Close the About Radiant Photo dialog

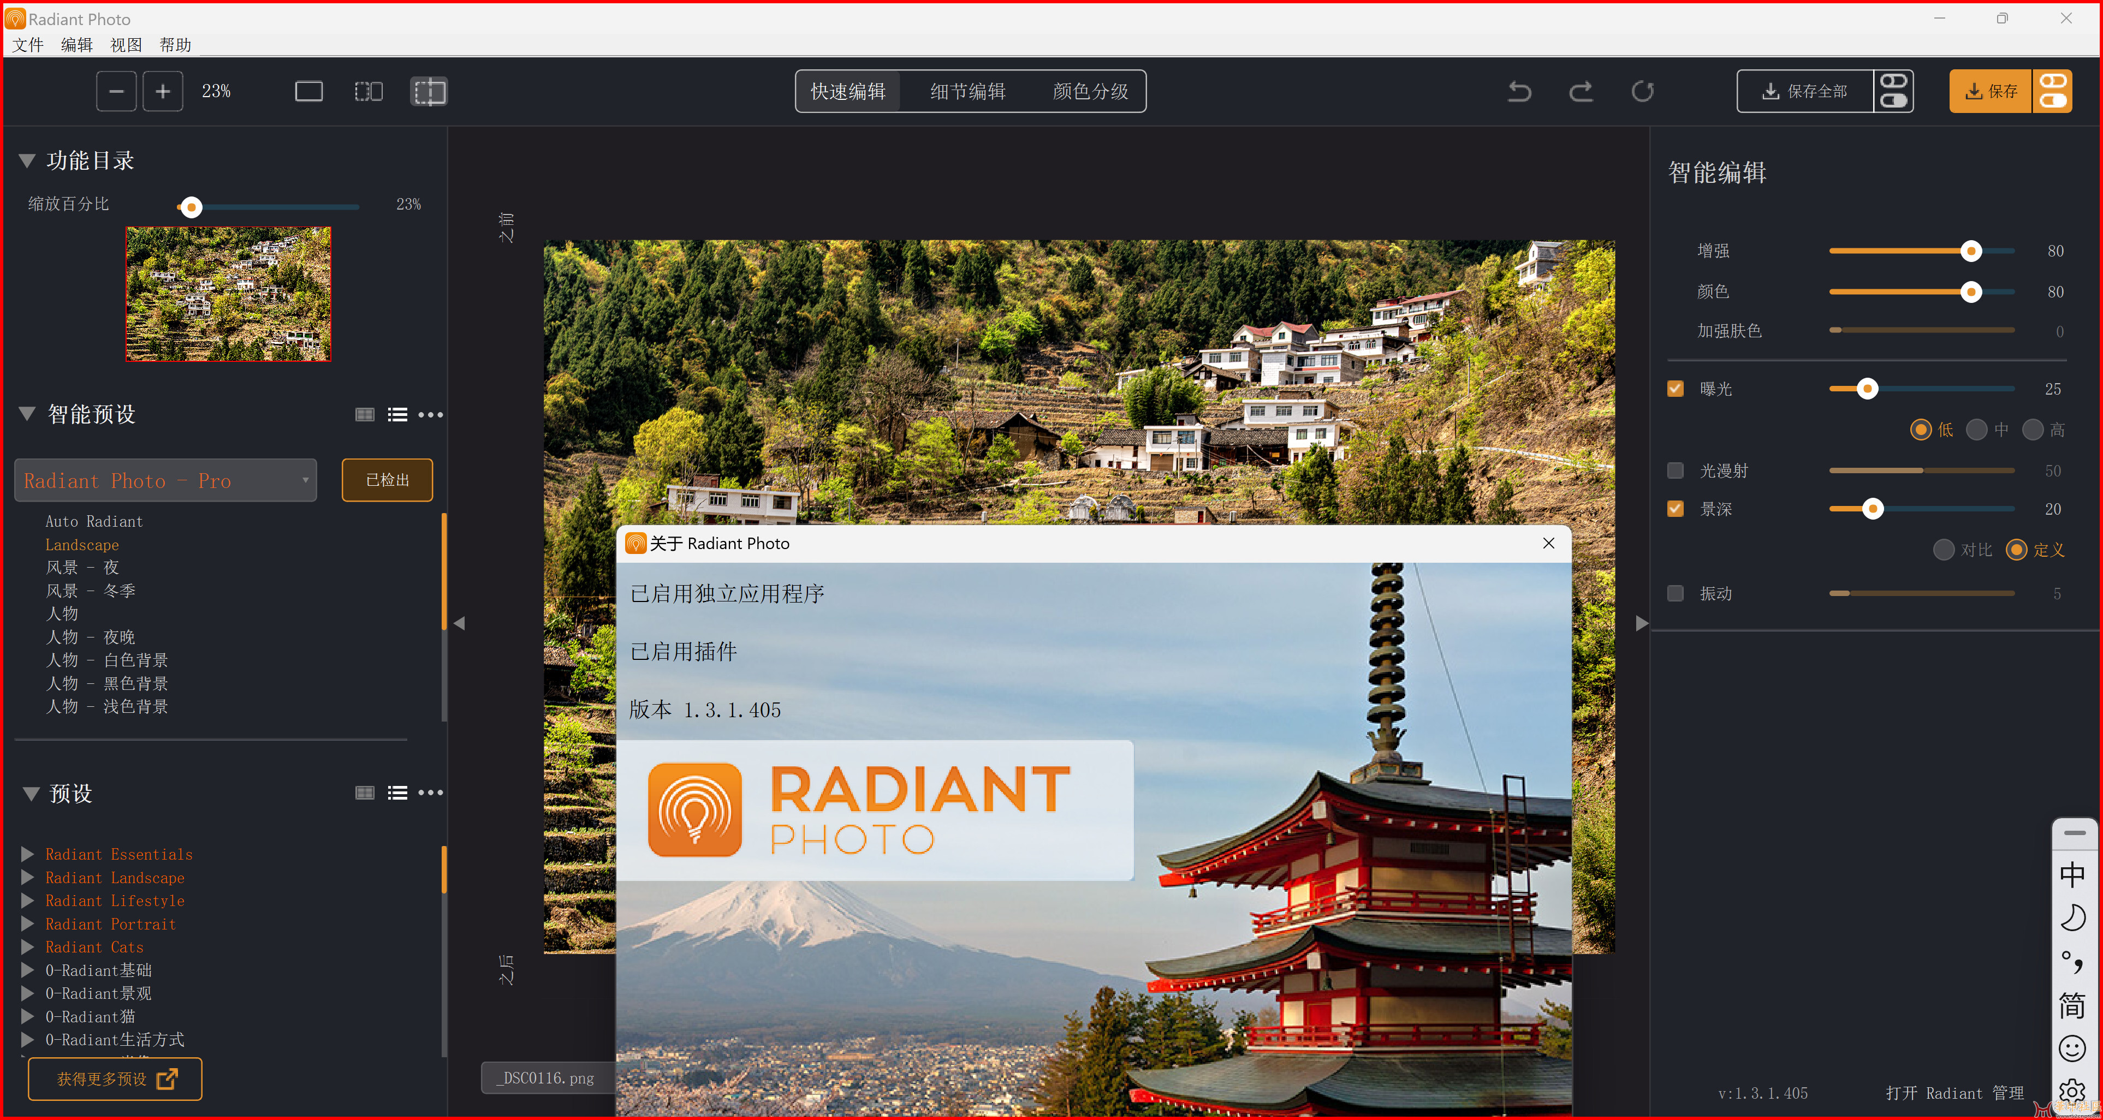1549,543
